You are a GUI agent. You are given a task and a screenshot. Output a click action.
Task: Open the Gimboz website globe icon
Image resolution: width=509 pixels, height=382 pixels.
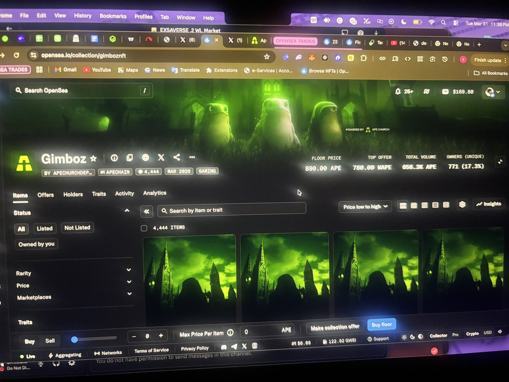145,157
